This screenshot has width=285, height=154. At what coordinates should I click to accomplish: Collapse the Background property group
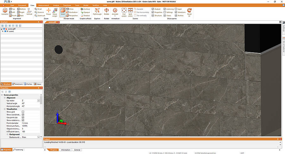[x=8, y=134]
